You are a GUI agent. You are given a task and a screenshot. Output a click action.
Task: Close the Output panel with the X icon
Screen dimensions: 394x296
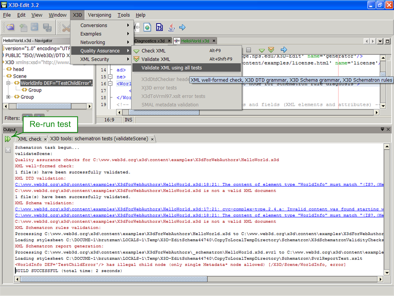(388, 129)
